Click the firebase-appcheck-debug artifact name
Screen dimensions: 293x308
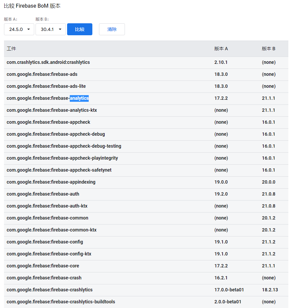click(x=56, y=134)
